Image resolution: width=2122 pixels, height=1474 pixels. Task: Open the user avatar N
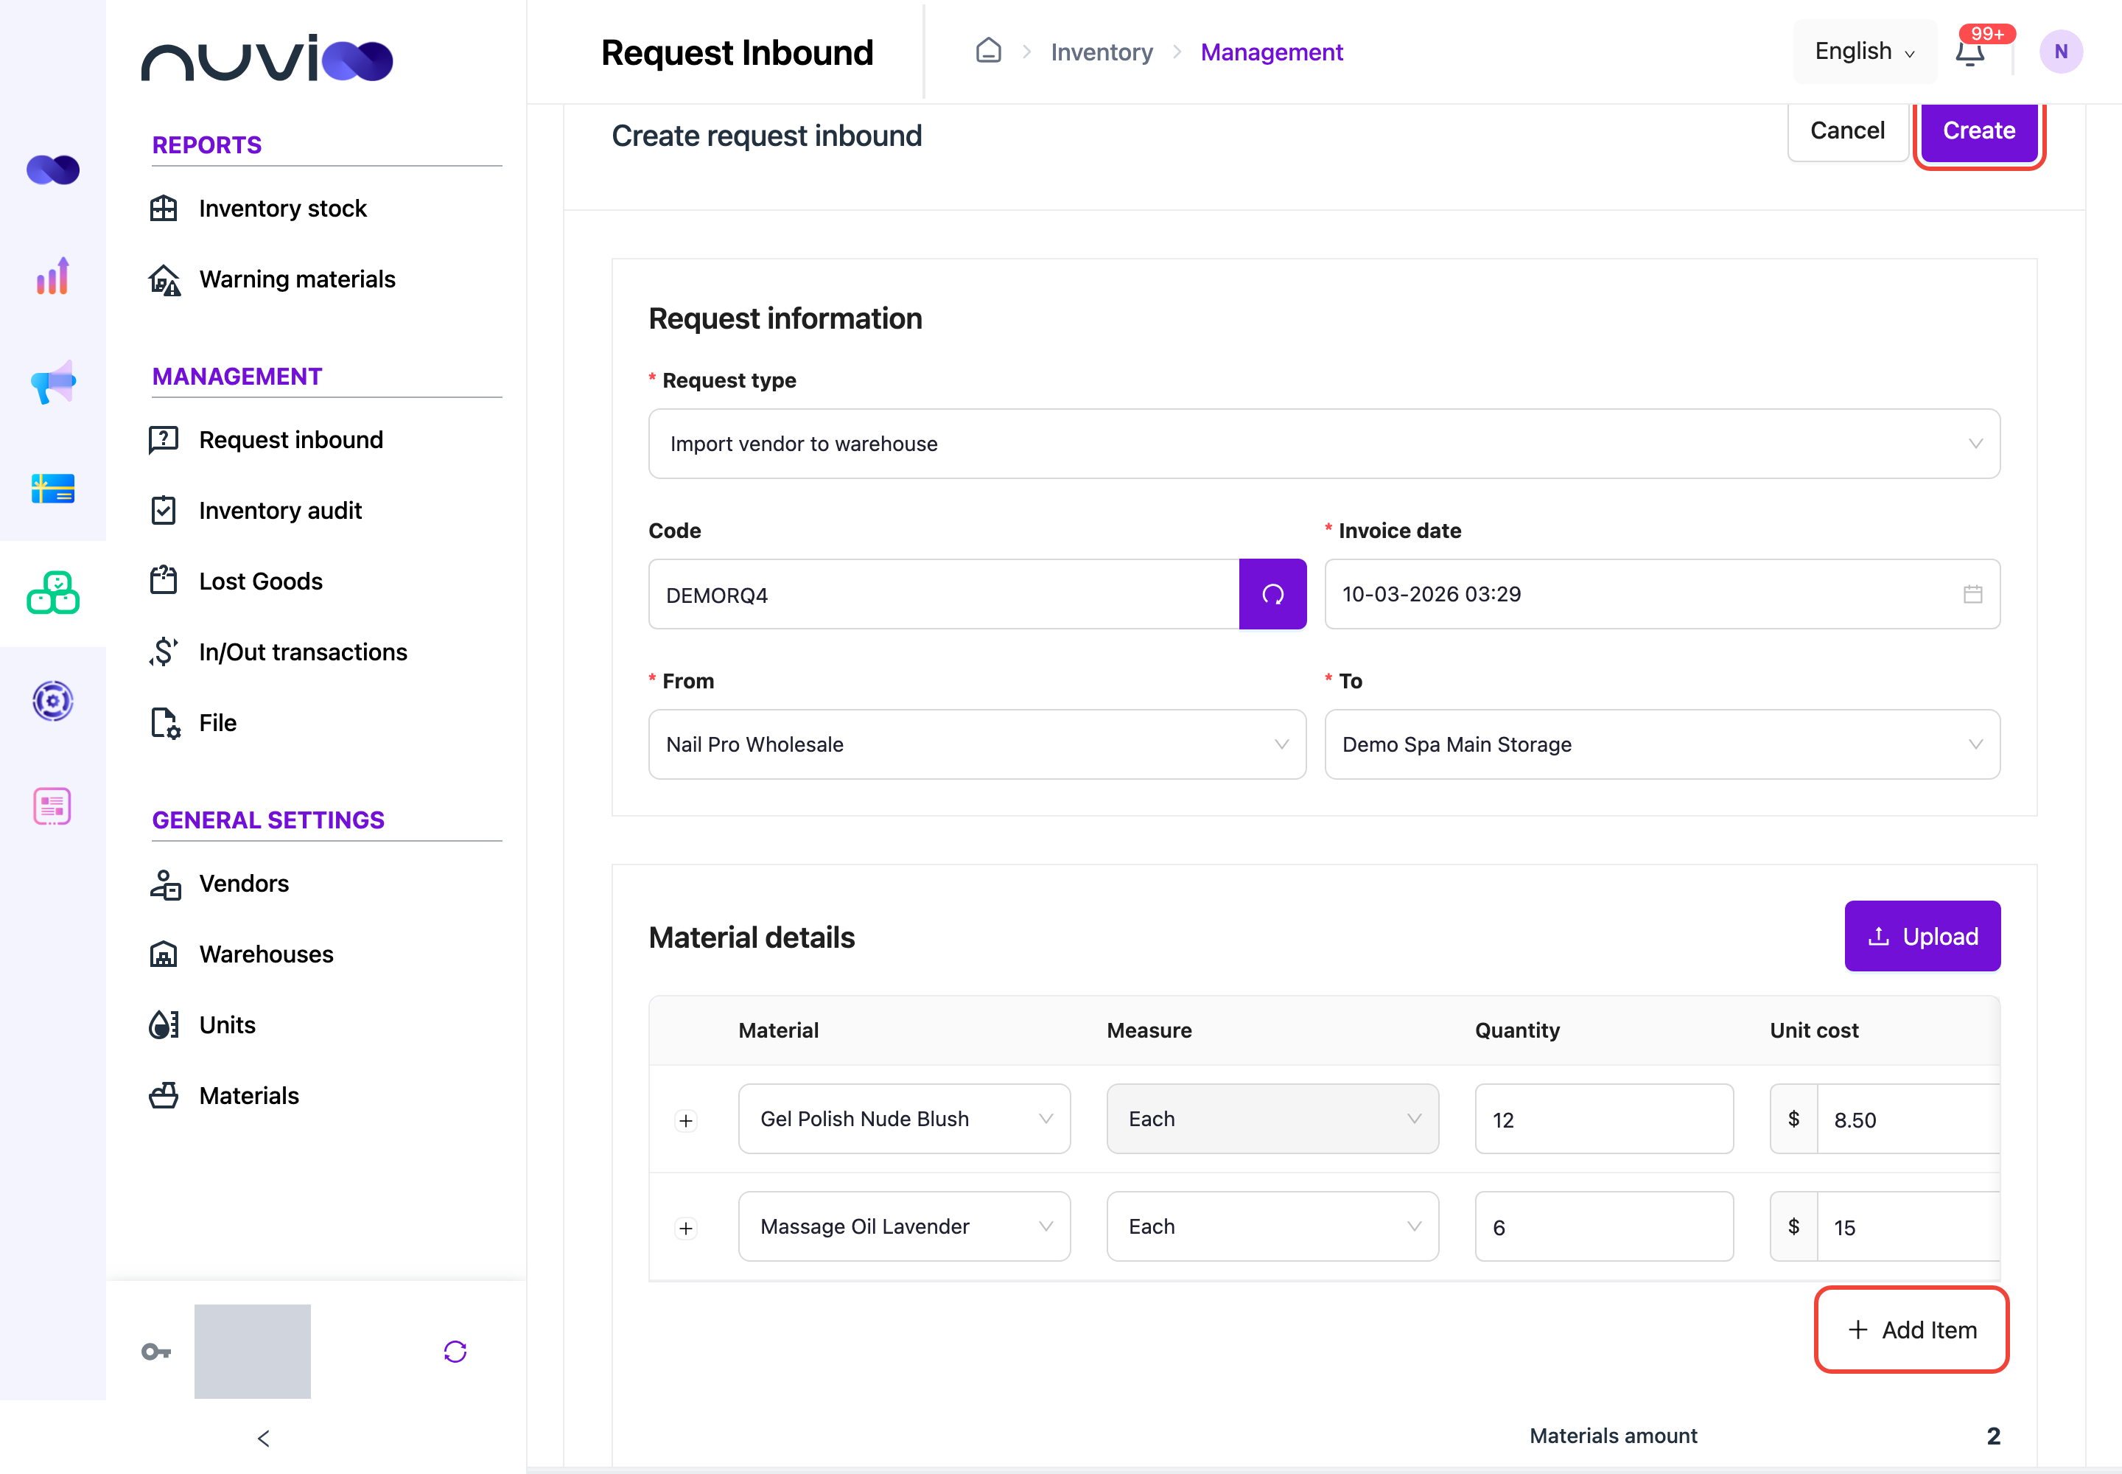pos(2060,52)
